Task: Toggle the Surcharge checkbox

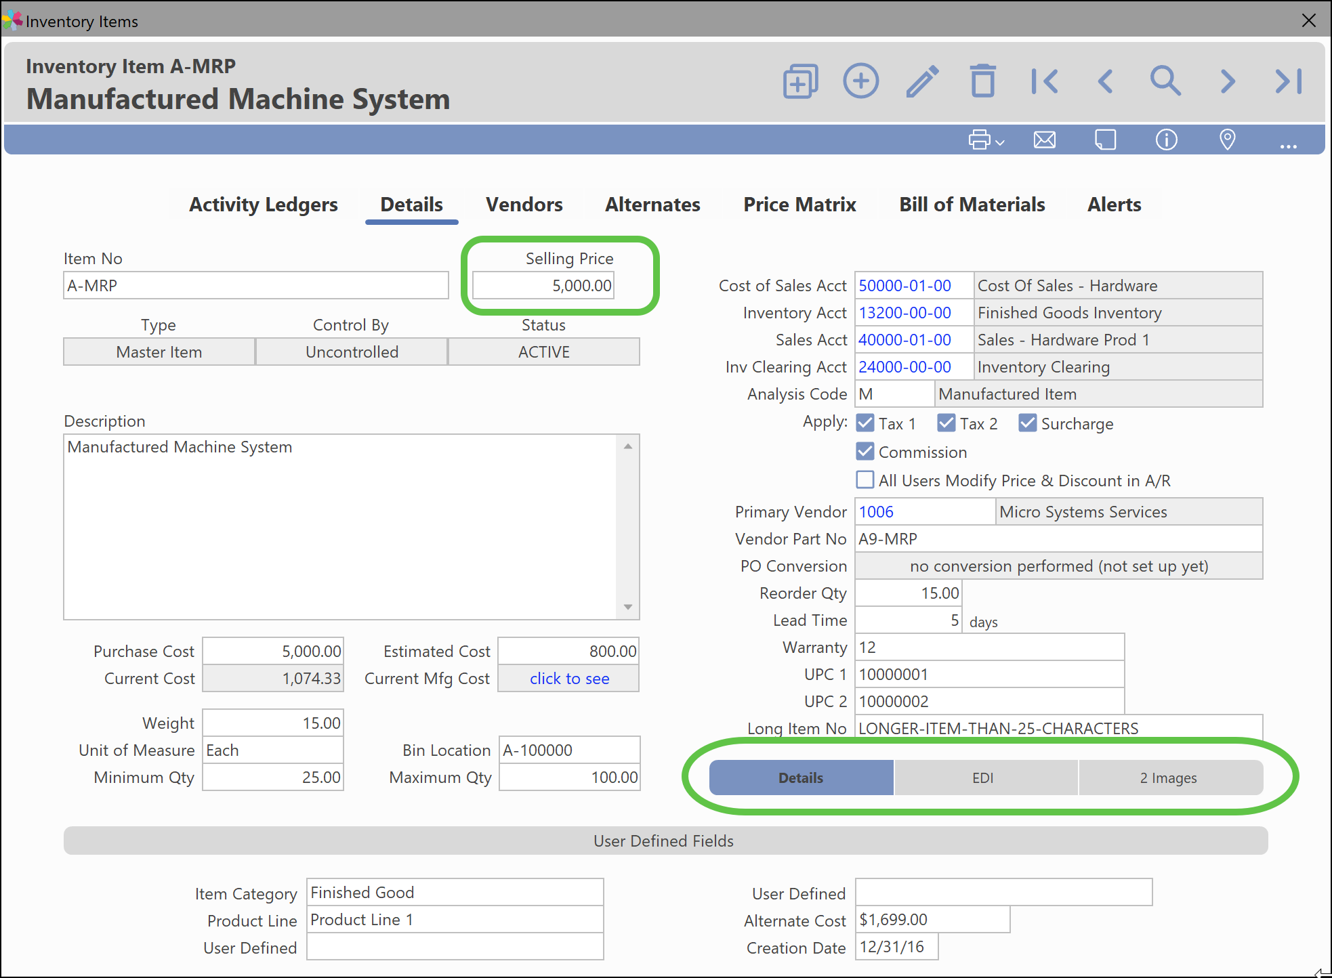Action: tap(1028, 423)
